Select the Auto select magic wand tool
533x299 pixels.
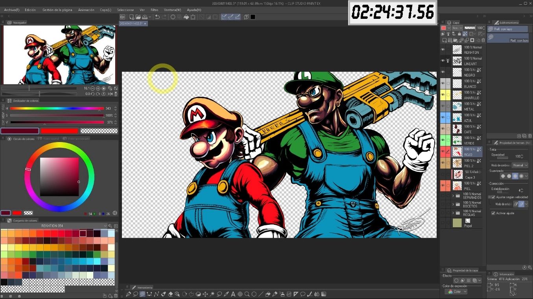click(x=212, y=294)
